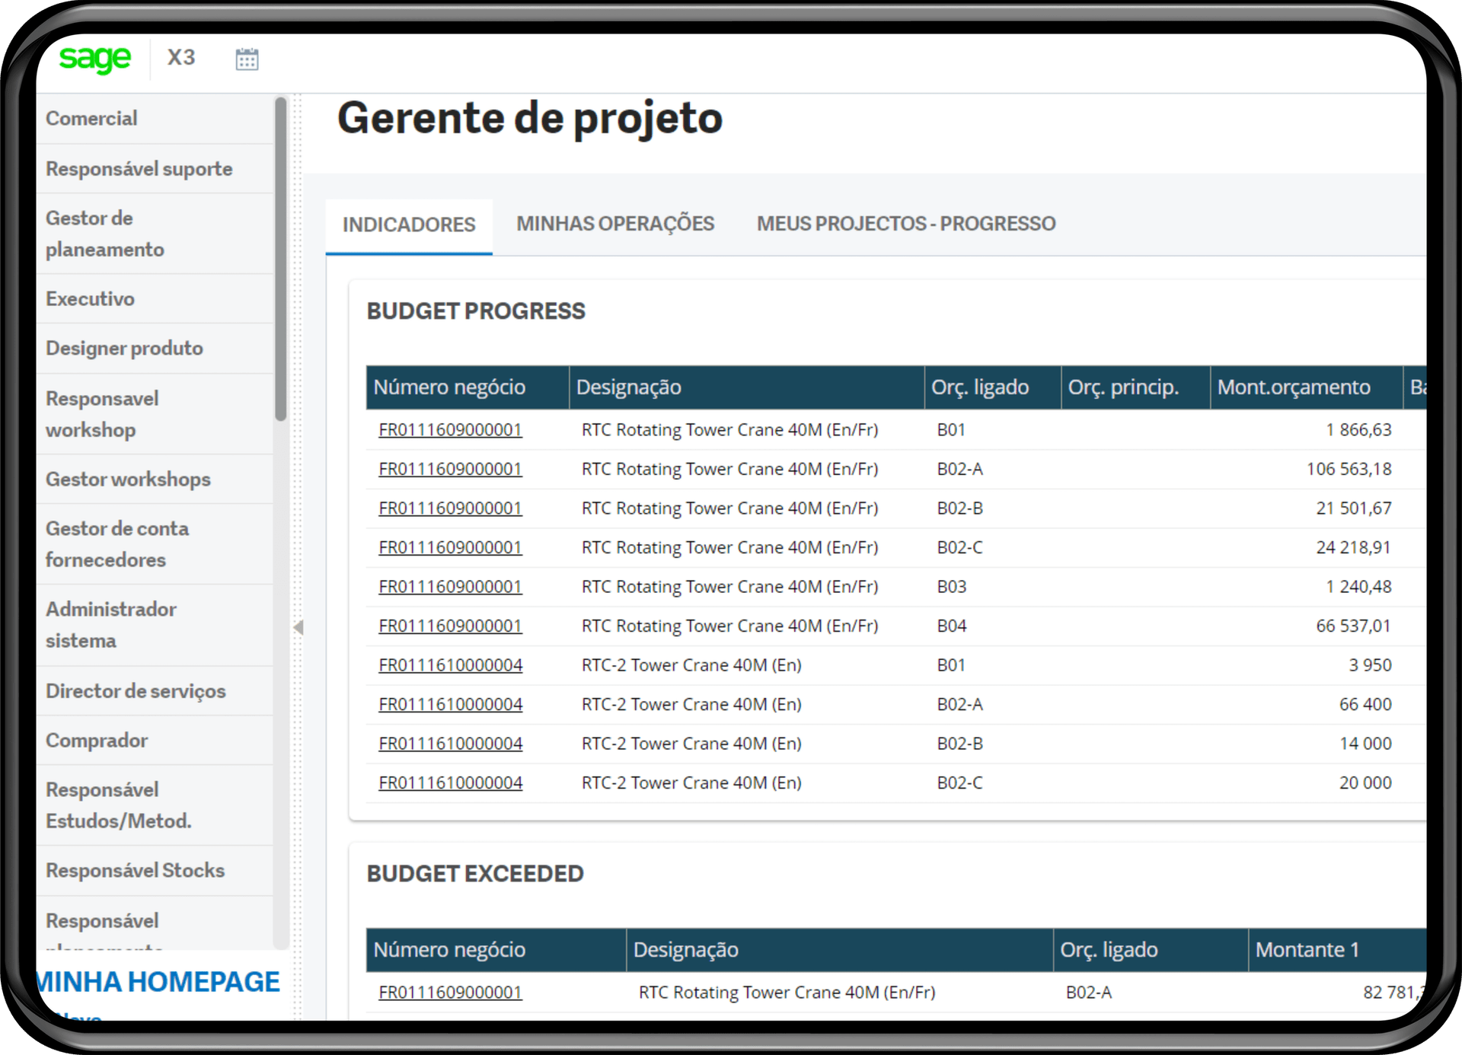Click Designação header in Budget Progress
The height and width of the screenshot is (1055, 1462).
[x=628, y=387]
